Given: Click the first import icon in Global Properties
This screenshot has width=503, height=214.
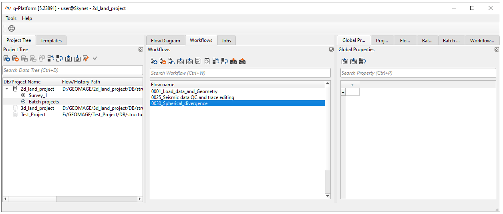Looking at the screenshot, I should (x=344, y=61).
